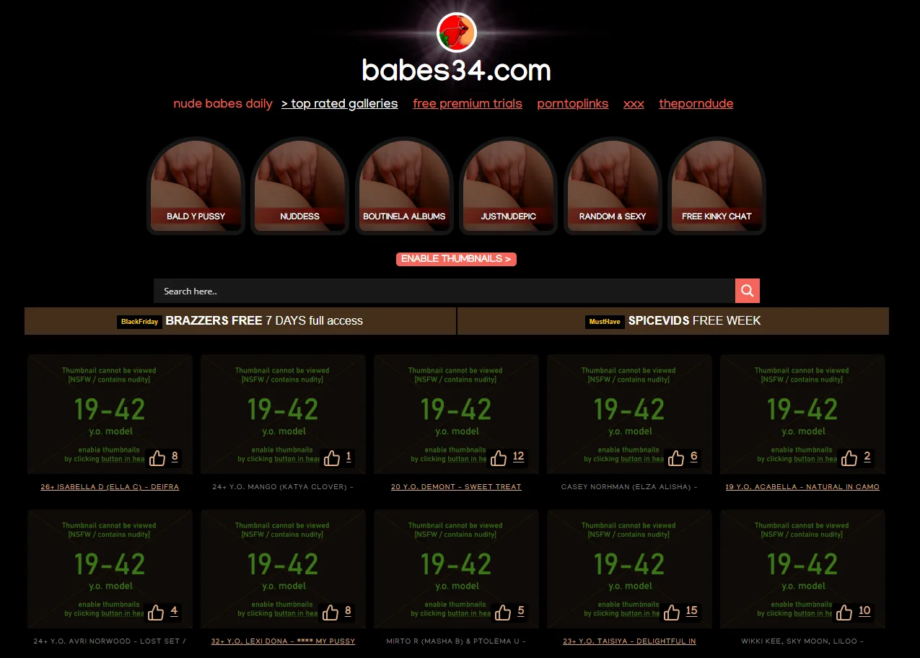920x658 pixels.
Task: Like the Acabella Natural In Camo gallery
Action: click(849, 457)
